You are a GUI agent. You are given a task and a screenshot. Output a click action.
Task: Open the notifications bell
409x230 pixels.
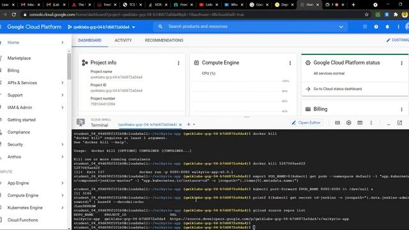click(387, 27)
